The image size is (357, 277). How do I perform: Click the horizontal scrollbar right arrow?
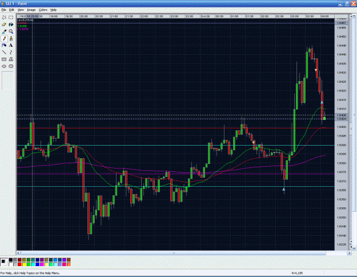coord(349,253)
